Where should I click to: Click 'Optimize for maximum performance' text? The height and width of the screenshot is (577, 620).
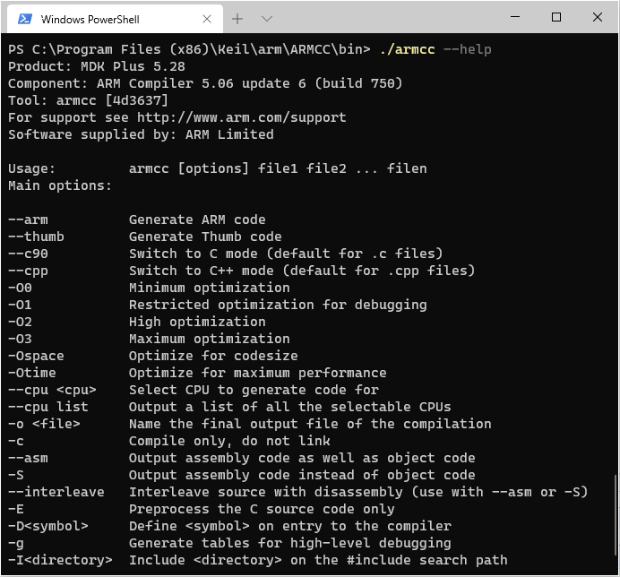point(258,373)
